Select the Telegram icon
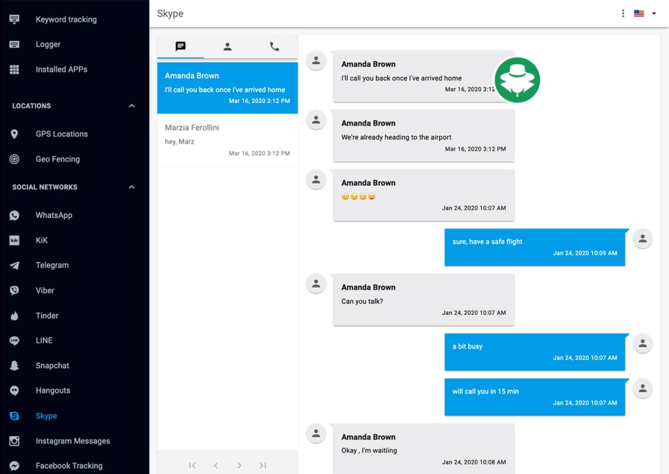669x474 pixels. point(14,265)
